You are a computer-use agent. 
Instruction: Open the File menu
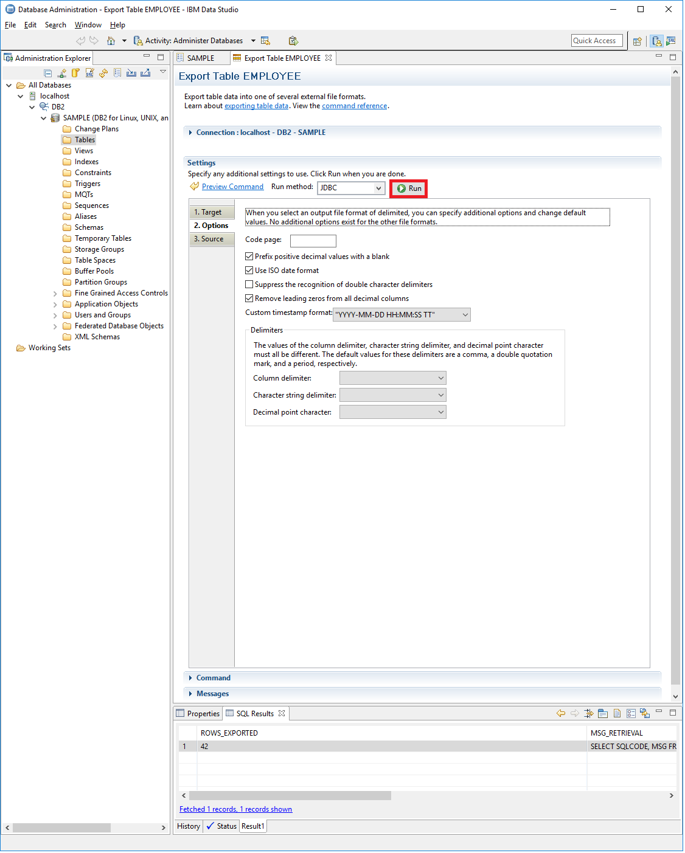coord(10,25)
